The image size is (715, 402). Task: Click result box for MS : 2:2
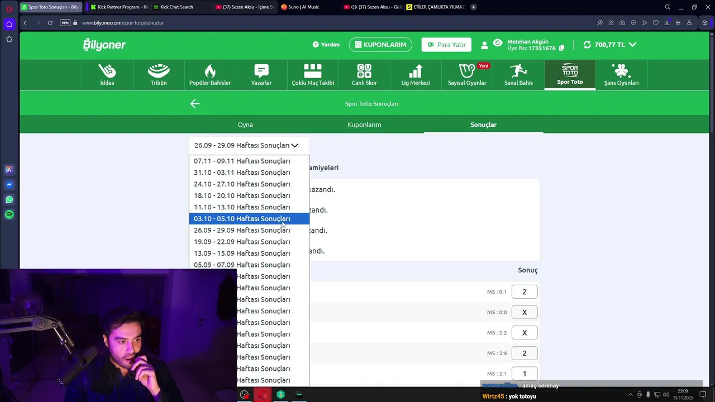tap(525, 333)
